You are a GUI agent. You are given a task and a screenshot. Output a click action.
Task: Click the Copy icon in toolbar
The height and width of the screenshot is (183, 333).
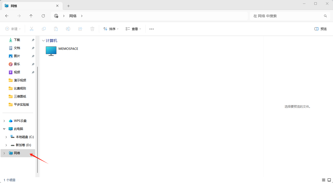[44, 29]
